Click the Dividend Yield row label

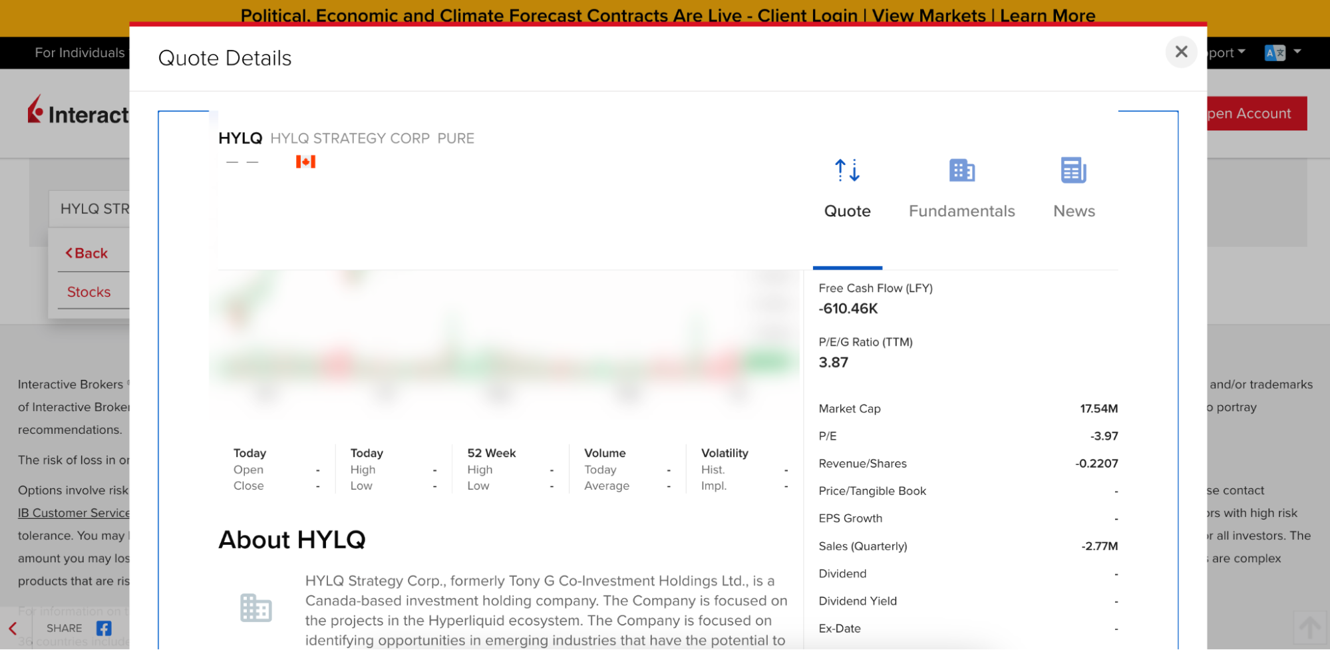pos(858,601)
